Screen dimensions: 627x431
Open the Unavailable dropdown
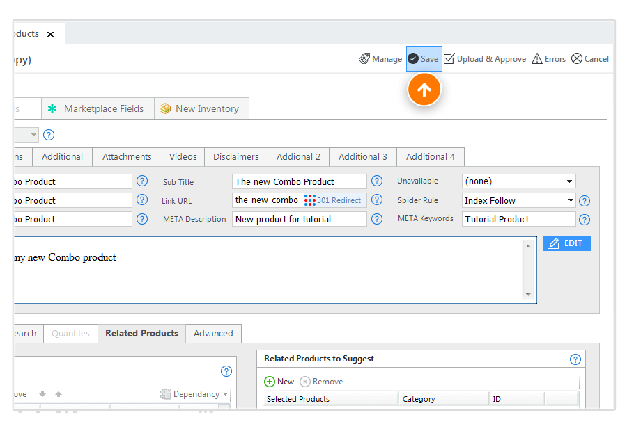(x=518, y=181)
